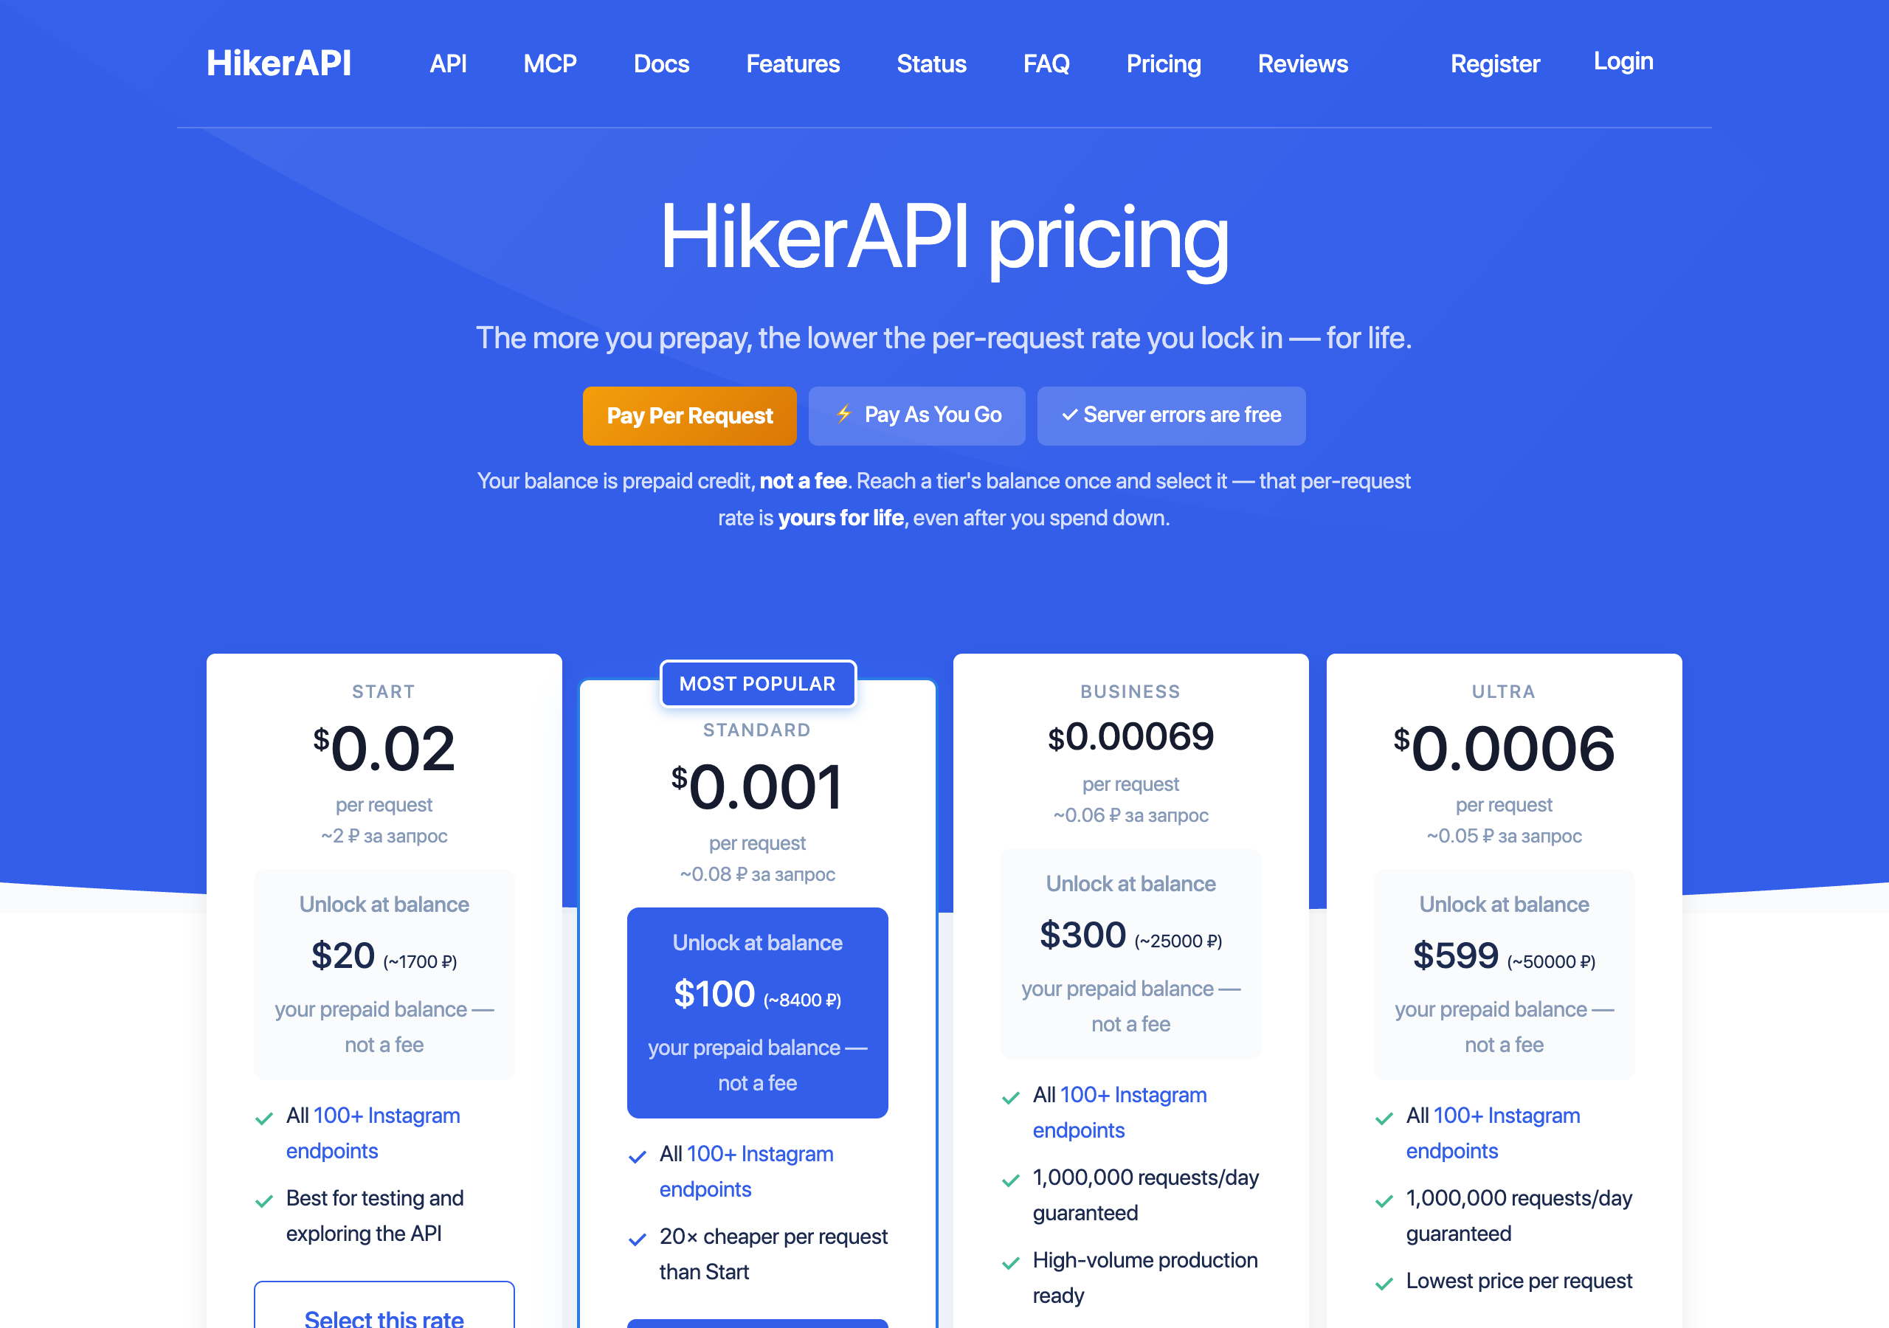Click check icon beside Ultra 1,000,000 requests/day
This screenshot has height=1328, width=1889.
point(1385,1201)
